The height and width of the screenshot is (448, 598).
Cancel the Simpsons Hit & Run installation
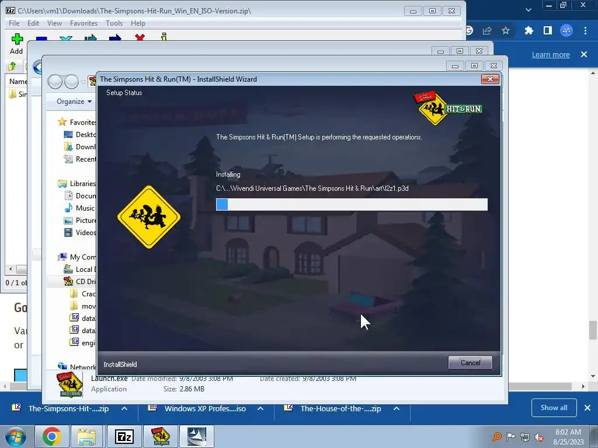pos(470,362)
